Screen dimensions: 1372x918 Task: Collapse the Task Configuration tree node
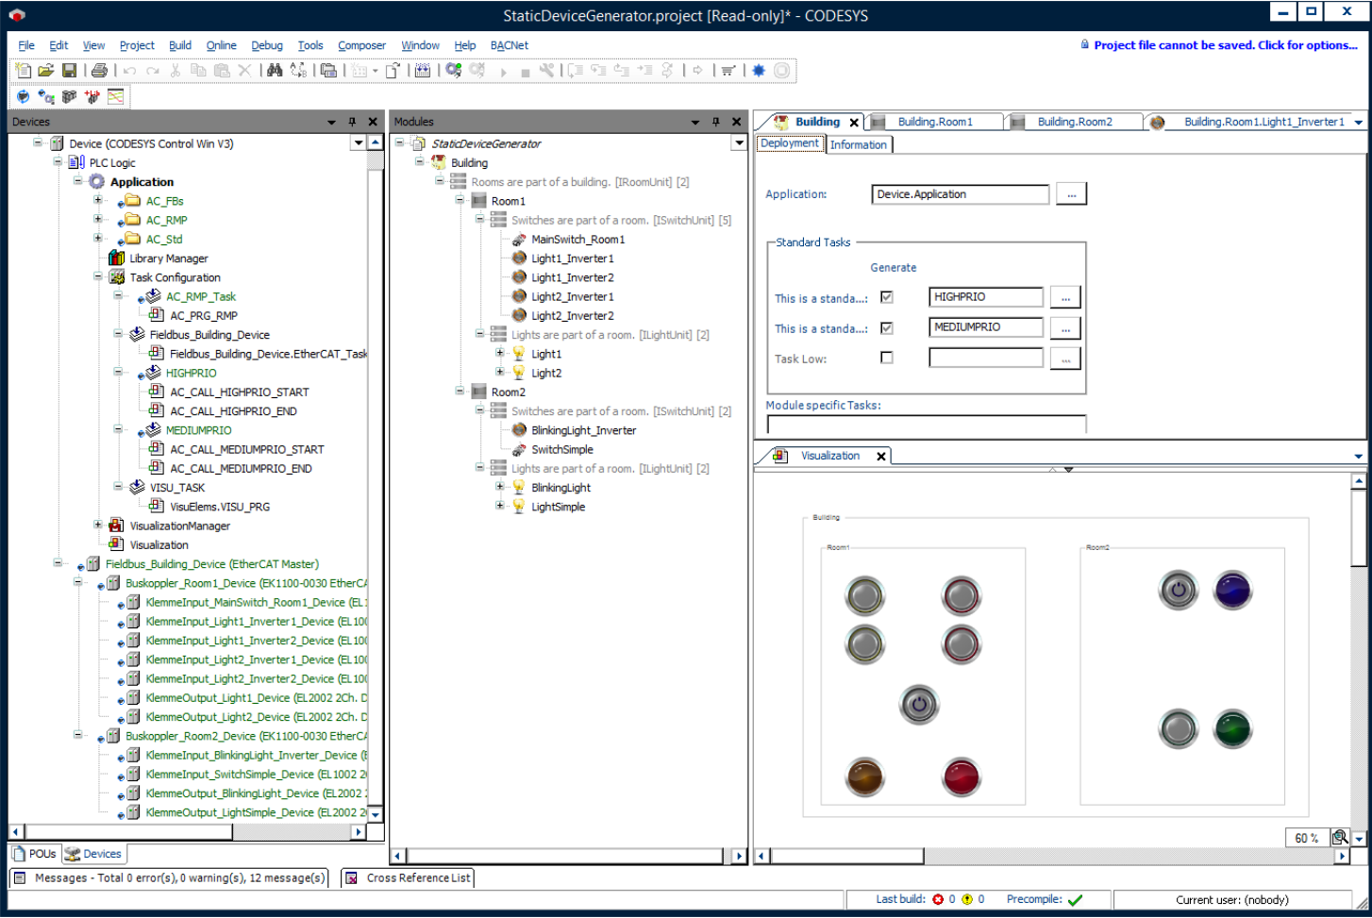click(97, 276)
